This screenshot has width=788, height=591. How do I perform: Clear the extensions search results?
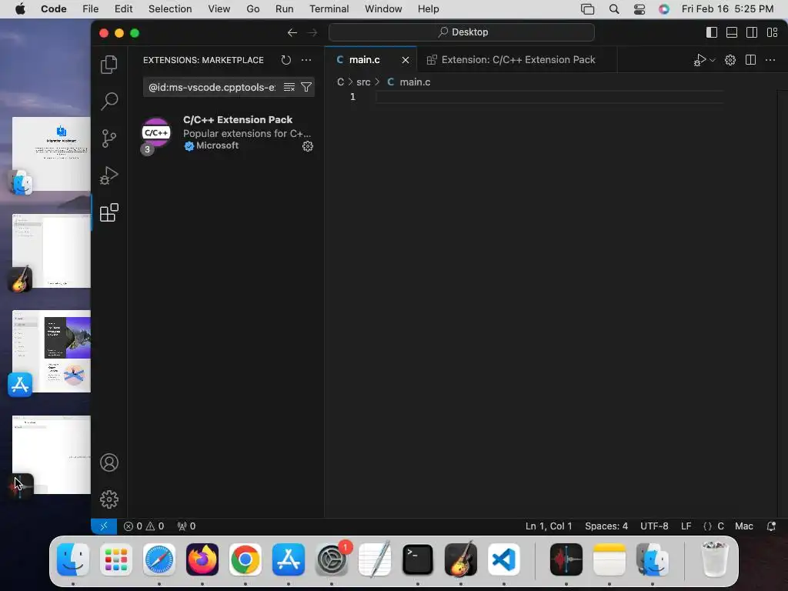click(289, 87)
